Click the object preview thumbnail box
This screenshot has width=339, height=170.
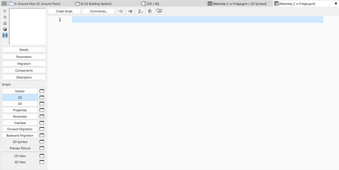(x=27, y=26)
